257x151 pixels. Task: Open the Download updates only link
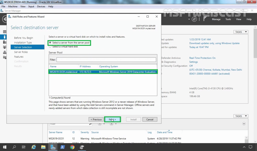click(x=214, y=43)
